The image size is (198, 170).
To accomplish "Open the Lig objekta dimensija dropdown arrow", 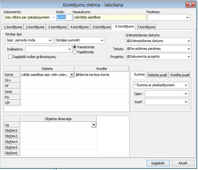I will click(93, 125).
